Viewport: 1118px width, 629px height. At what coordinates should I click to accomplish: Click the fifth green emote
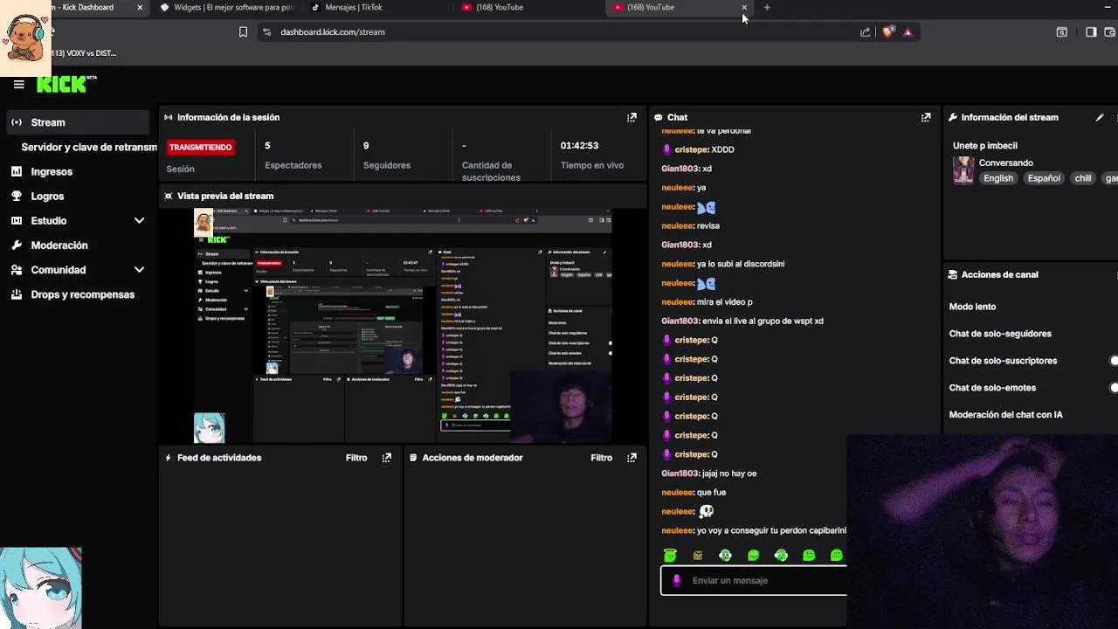pos(781,555)
